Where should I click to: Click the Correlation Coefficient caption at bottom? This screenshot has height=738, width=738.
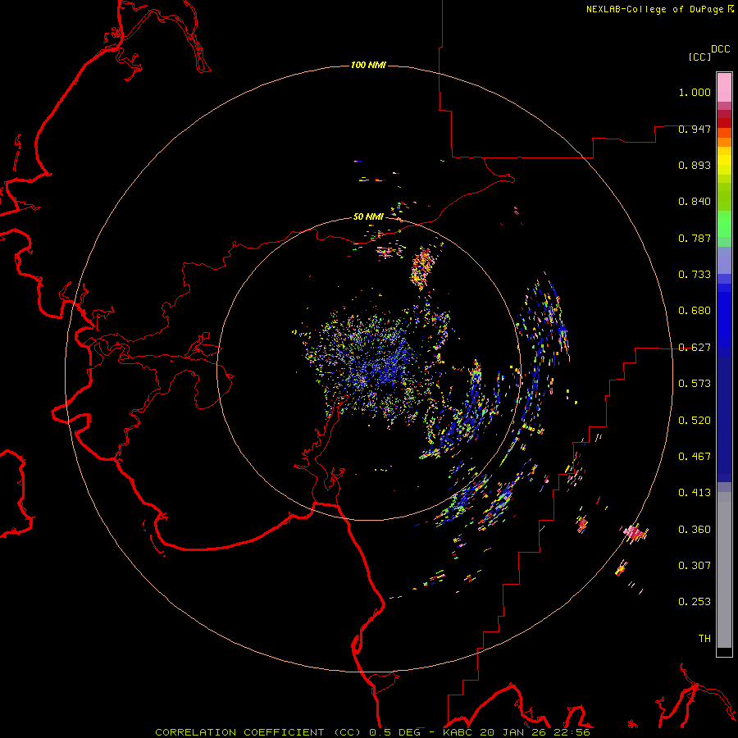tap(372, 732)
